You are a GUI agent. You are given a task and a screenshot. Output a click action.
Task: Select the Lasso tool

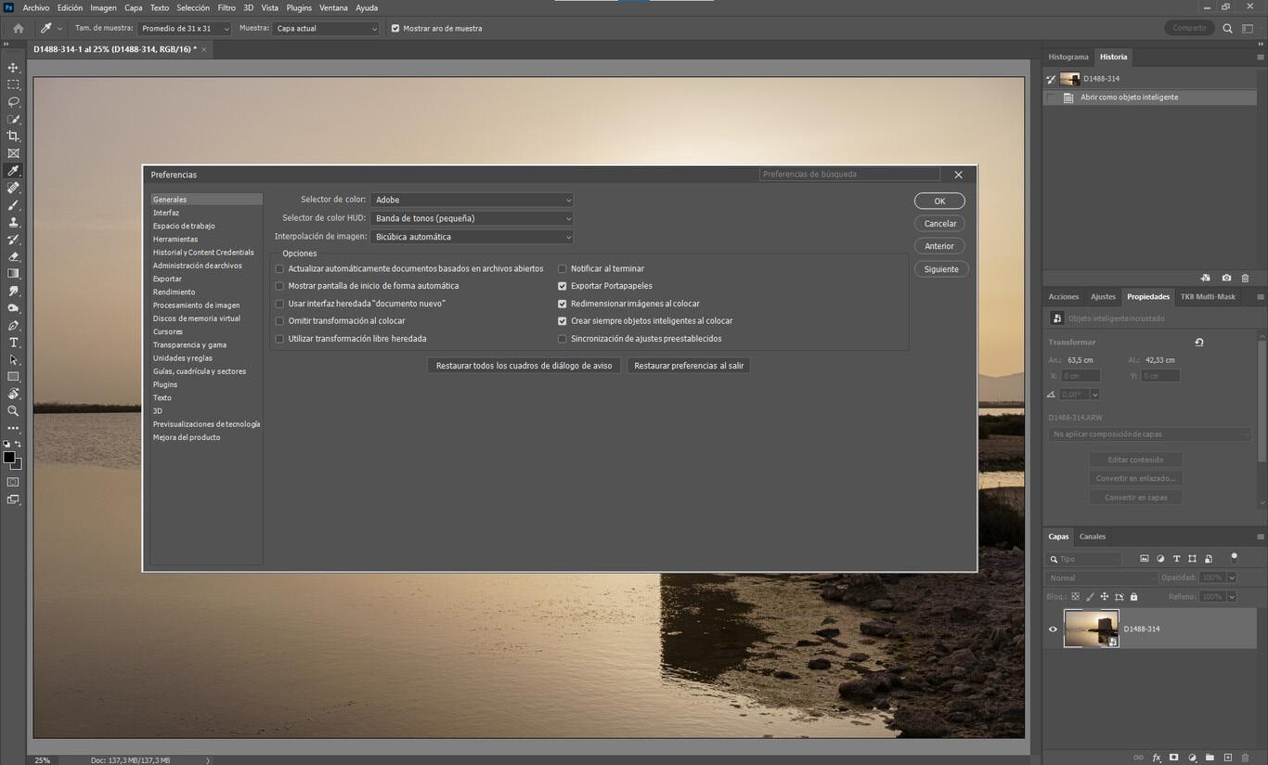coord(13,102)
